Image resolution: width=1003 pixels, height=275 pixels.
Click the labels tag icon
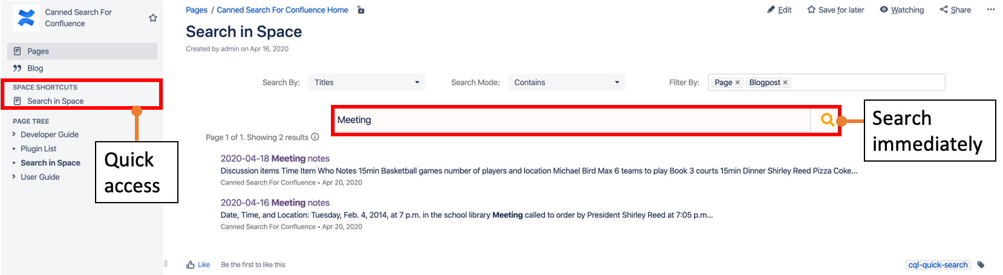981,265
